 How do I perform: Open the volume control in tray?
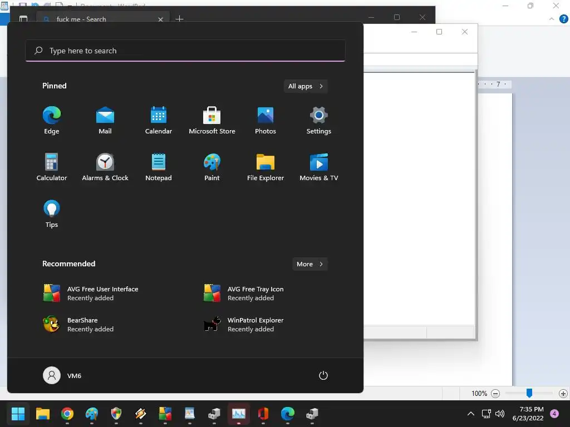(x=500, y=414)
